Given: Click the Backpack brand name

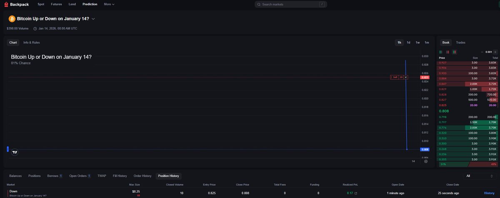Looking at the screenshot, I should [x=19, y=4].
